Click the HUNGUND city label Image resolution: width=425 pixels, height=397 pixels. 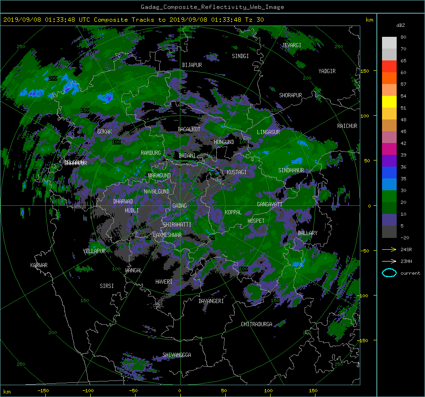pos(224,142)
